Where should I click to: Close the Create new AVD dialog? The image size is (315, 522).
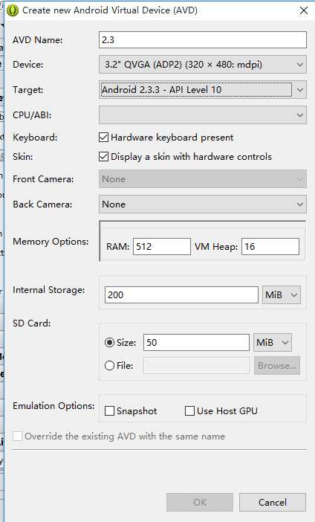click(303, 10)
